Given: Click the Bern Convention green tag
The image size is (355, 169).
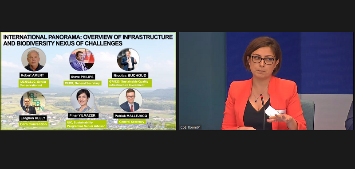Looking at the screenshot, I should click(x=34, y=124).
